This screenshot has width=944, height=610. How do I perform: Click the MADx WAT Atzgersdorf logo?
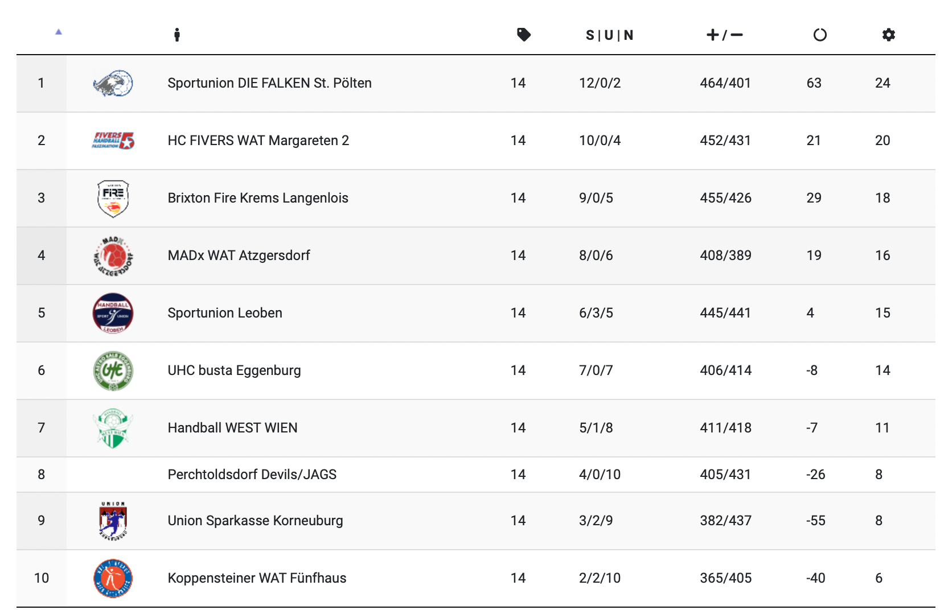click(x=113, y=256)
